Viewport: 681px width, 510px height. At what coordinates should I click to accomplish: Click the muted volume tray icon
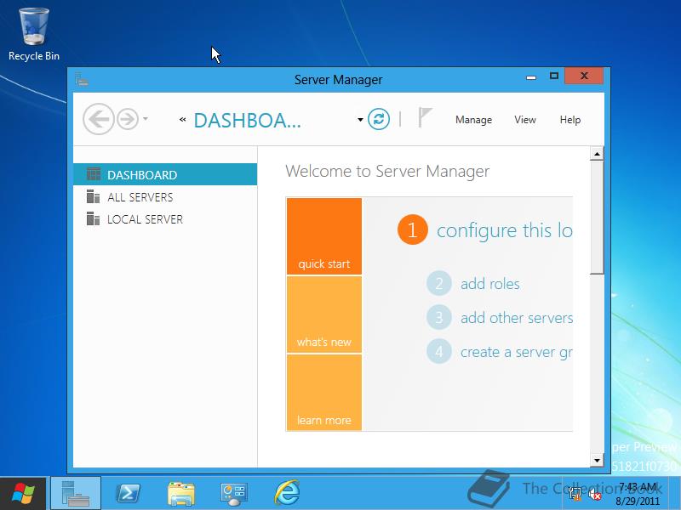tap(594, 494)
